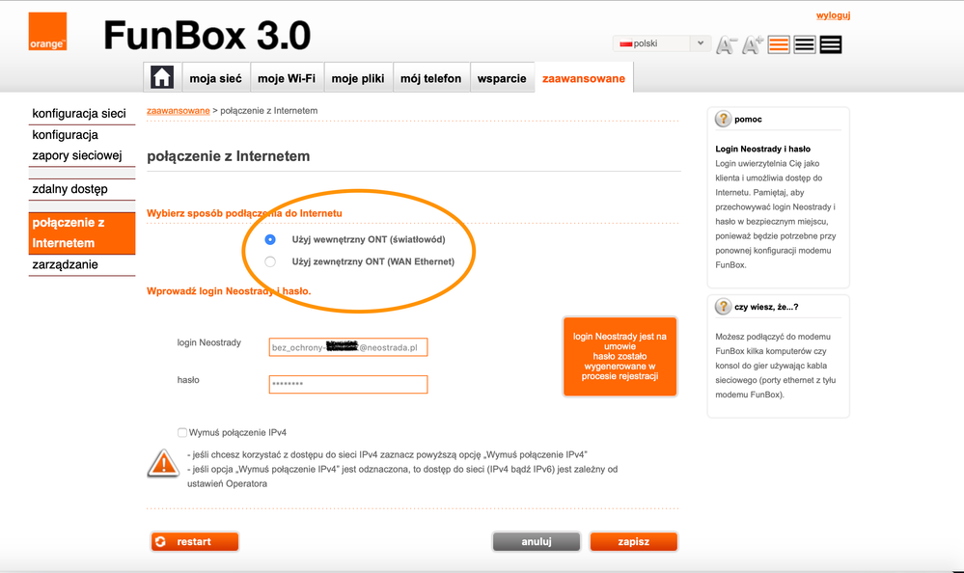Select the solid black layout icon
Viewport: 964px width, 573px height.
(831, 45)
